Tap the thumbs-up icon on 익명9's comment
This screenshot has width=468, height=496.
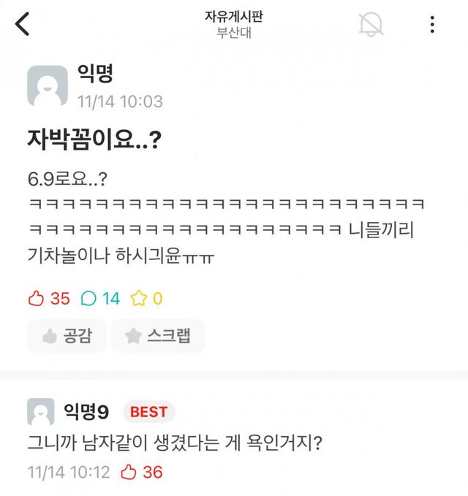129,473
